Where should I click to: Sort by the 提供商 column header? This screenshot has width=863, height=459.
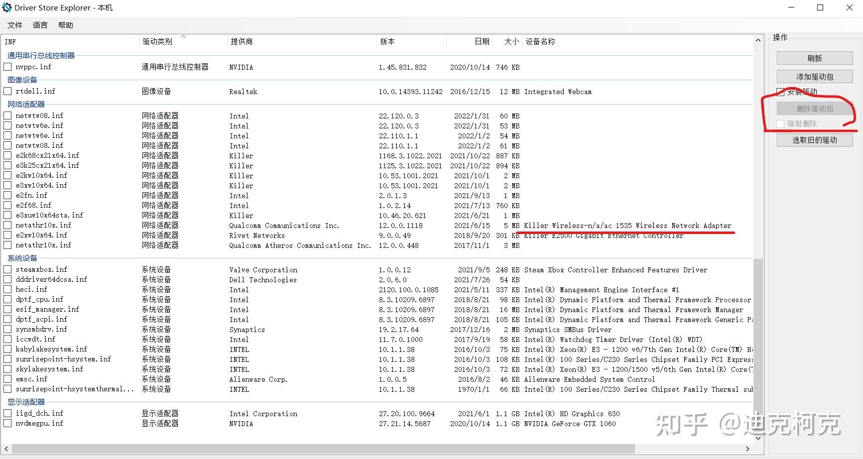point(301,42)
